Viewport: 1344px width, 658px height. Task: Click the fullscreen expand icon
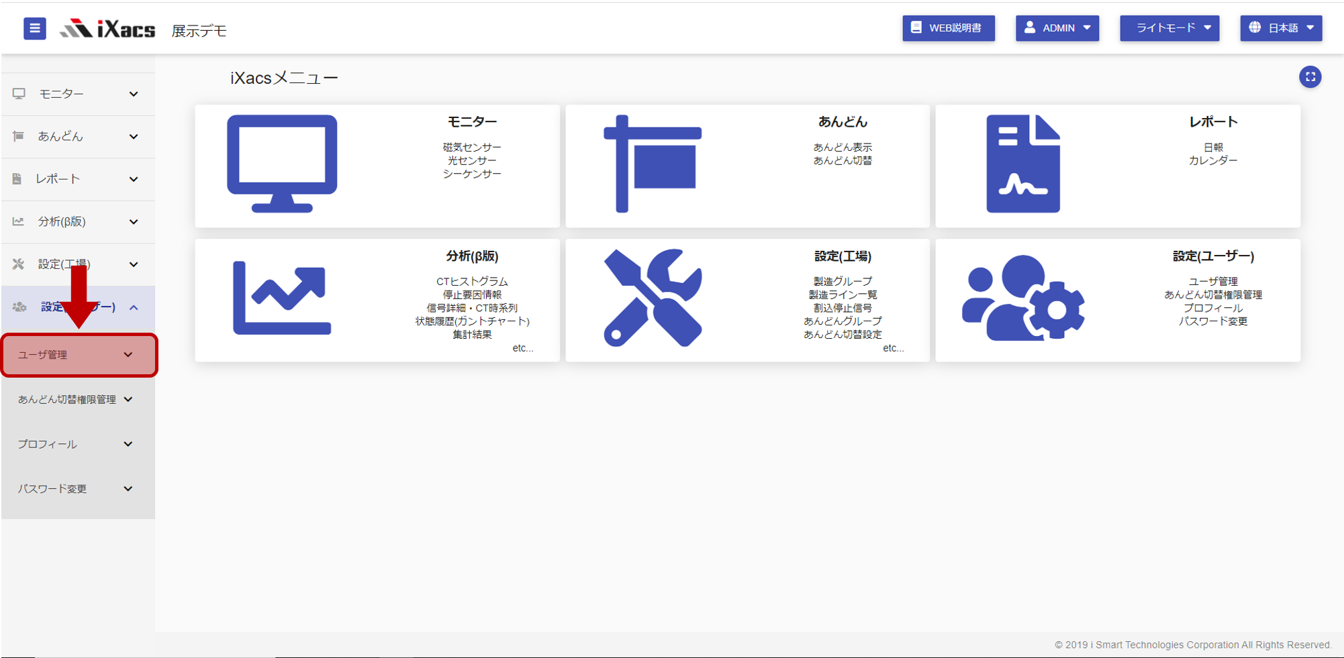pos(1310,76)
